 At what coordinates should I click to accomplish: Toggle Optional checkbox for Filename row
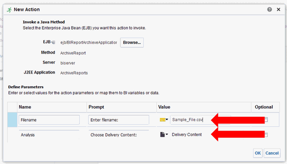[266, 120]
